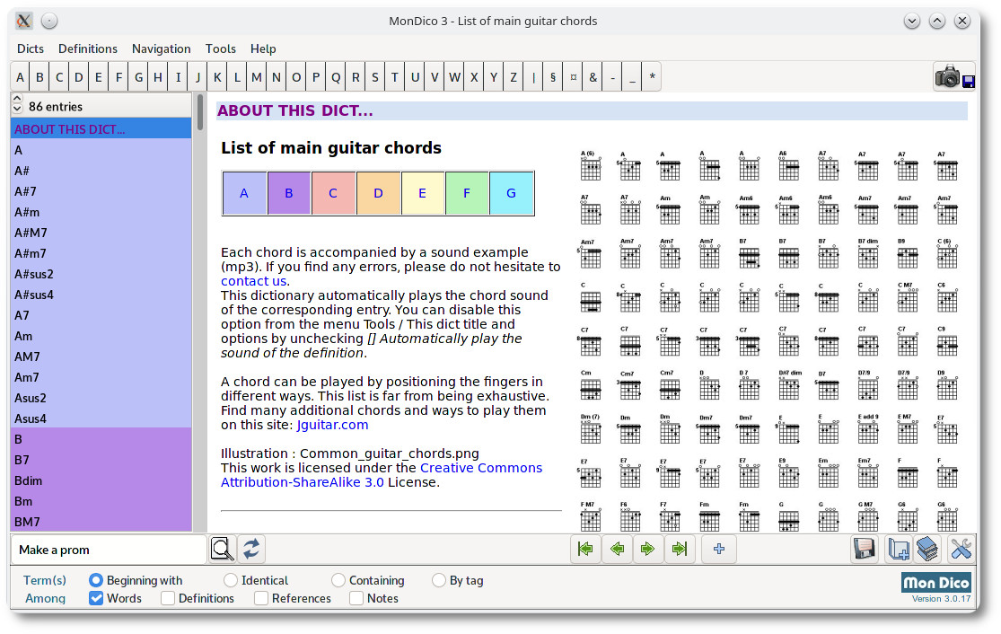Select the 'B7' entry in list

coord(101,460)
